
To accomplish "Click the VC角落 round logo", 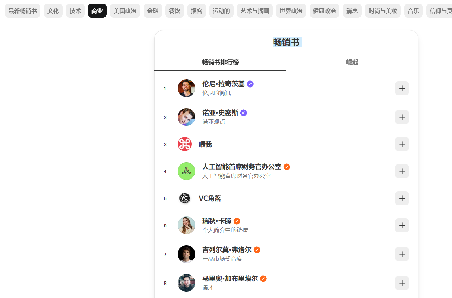I will [x=185, y=198].
